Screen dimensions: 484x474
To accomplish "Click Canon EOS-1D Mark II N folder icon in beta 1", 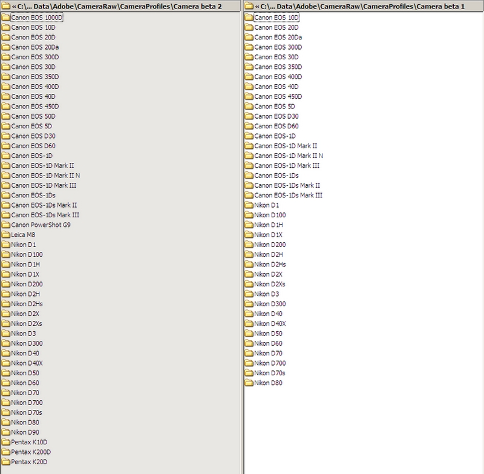I will click(x=249, y=156).
